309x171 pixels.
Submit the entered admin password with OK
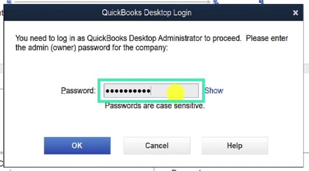(x=77, y=146)
